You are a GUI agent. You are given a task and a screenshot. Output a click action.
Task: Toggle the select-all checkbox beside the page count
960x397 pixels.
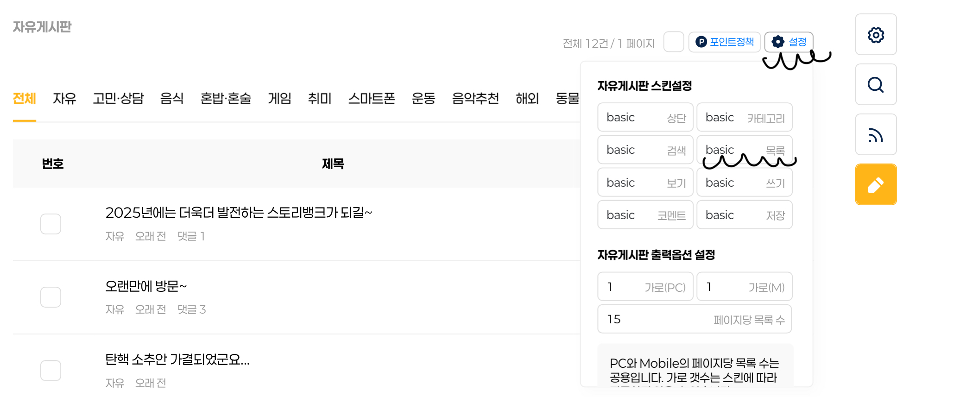point(674,42)
